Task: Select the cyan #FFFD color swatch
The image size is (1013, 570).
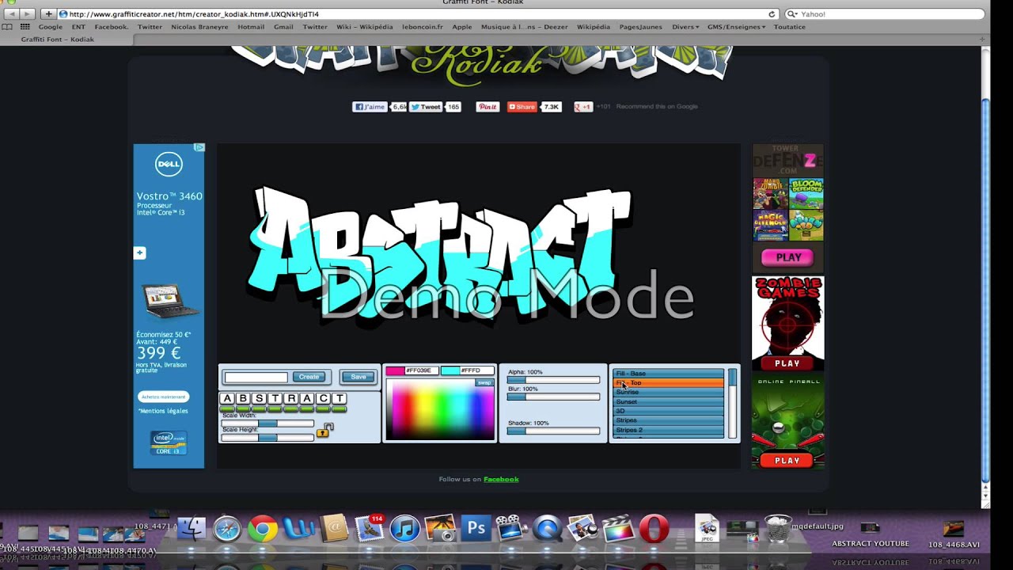Action: (450, 370)
